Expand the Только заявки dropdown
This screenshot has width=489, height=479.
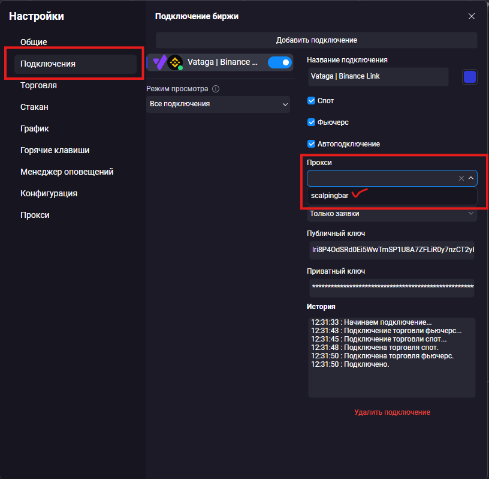click(x=392, y=214)
